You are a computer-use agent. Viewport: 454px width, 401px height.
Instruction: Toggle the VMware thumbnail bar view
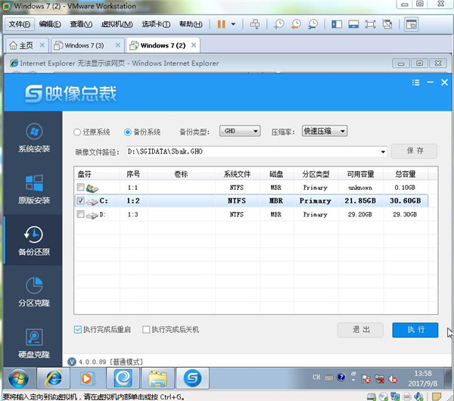click(353, 24)
